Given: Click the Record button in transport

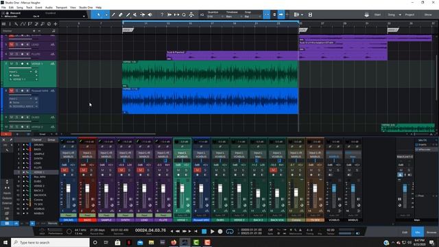Looking at the screenshot, I should point(220,231).
